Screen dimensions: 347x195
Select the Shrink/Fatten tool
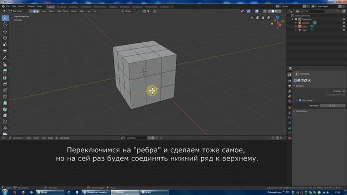tap(5, 128)
